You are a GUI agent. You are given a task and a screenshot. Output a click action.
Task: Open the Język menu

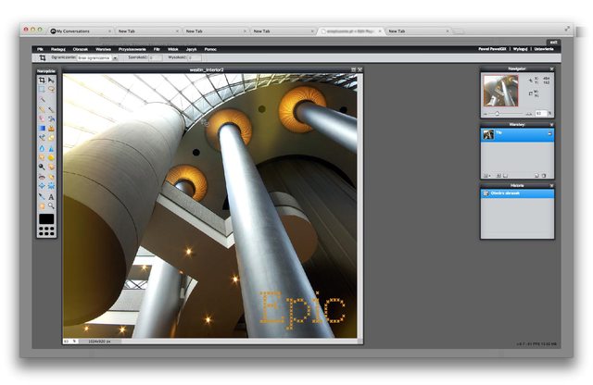coord(192,49)
